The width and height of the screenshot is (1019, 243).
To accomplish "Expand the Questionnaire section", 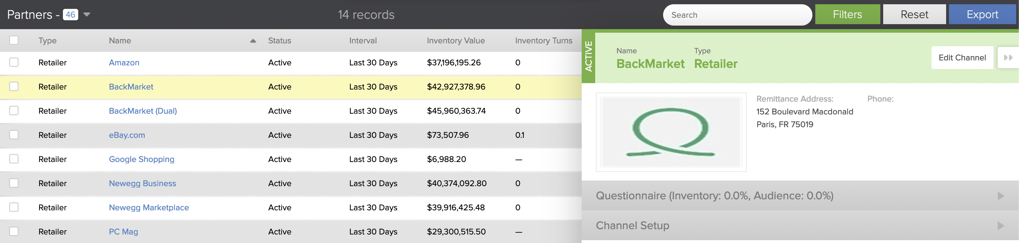I will tap(800, 196).
